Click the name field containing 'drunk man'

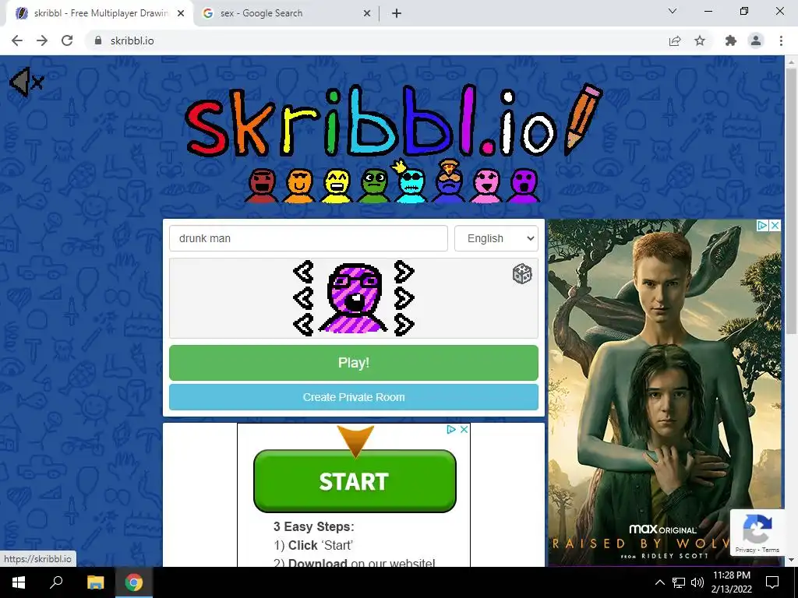click(x=309, y=238)
